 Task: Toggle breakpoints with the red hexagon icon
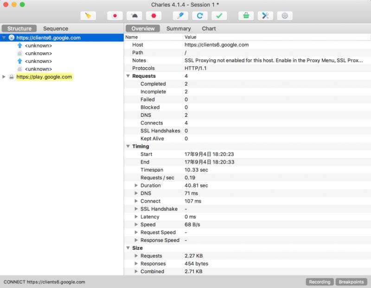click(x=154, y=16)
